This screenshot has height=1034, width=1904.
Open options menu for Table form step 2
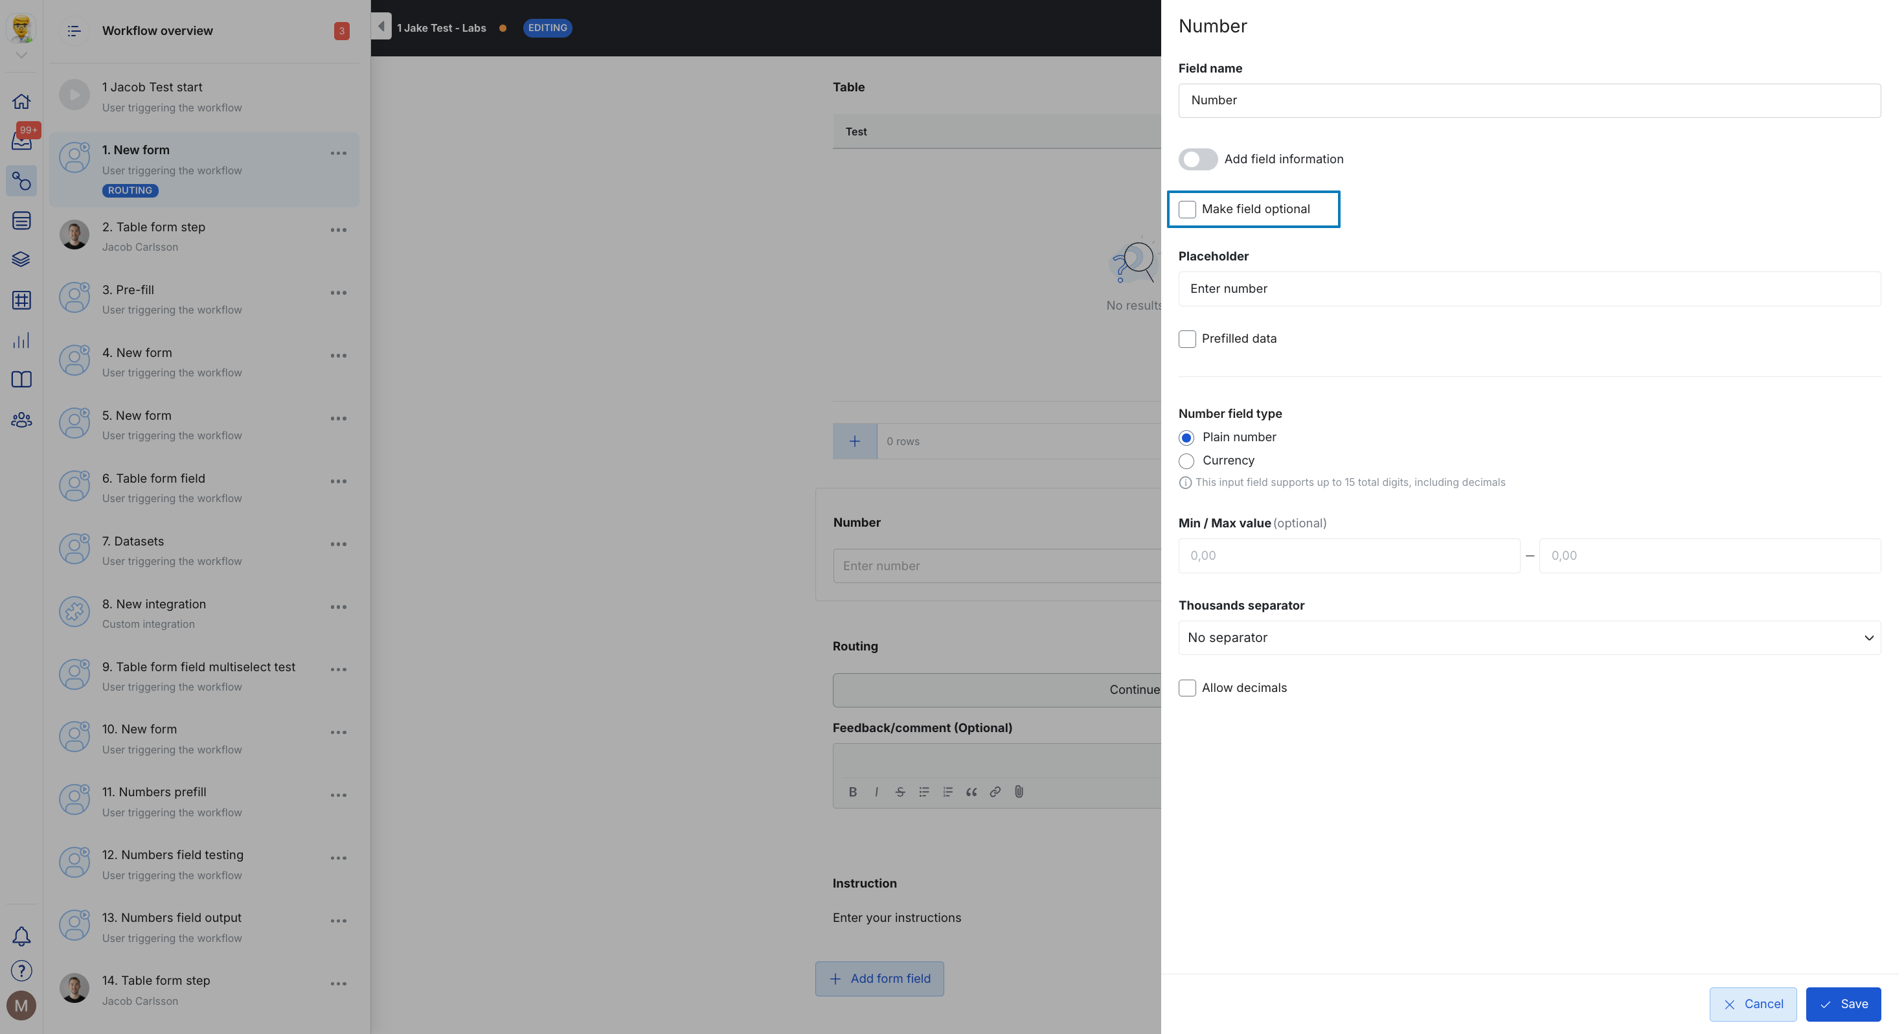pyautogui.click(x=339, y=230)
